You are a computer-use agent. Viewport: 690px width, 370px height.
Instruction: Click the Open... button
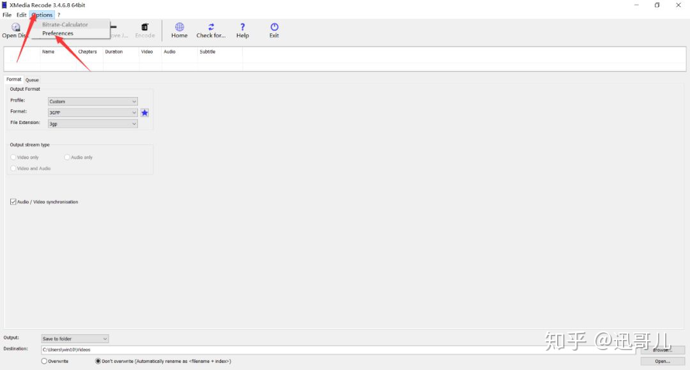pos(663,361)
